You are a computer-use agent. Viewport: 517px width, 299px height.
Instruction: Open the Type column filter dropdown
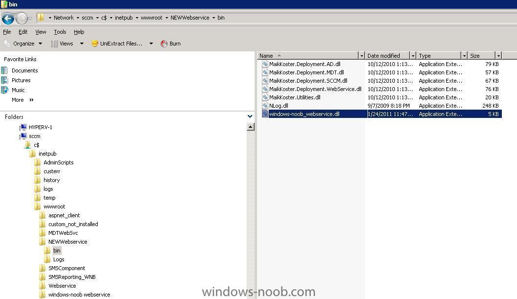coord(464,56)
